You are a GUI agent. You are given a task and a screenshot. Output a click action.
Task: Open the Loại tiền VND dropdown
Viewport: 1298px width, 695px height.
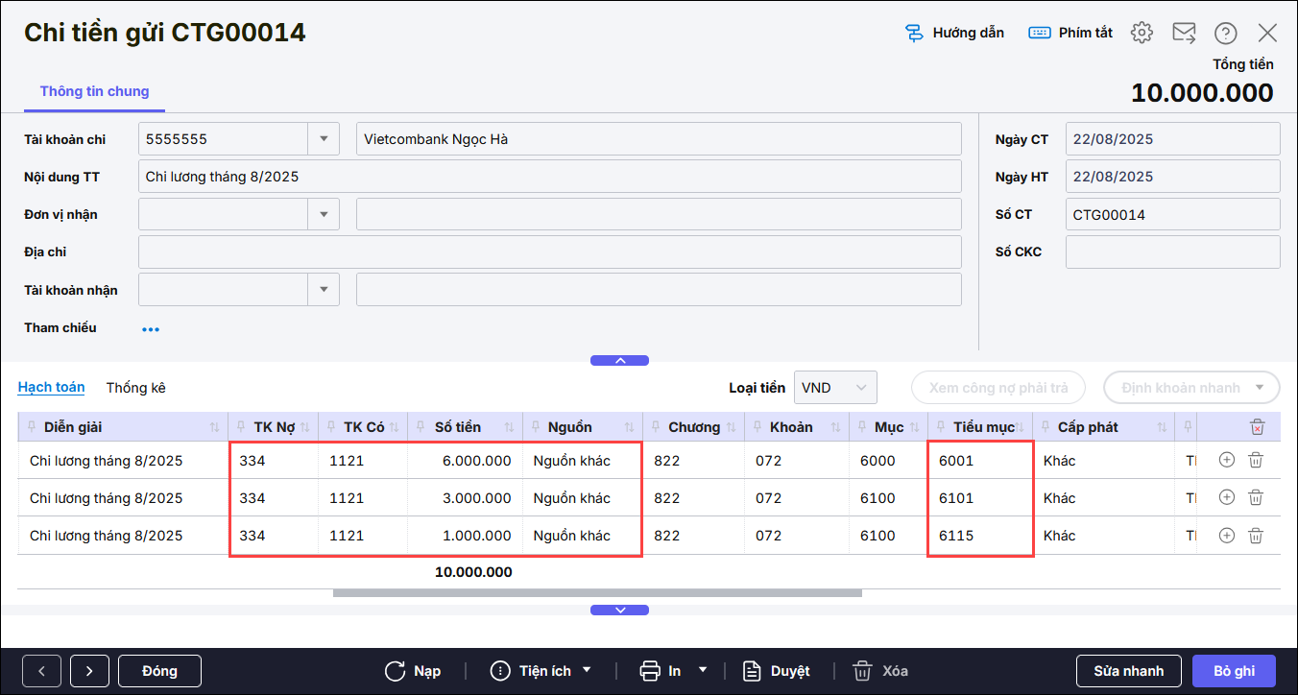click(x=835, y=388)
